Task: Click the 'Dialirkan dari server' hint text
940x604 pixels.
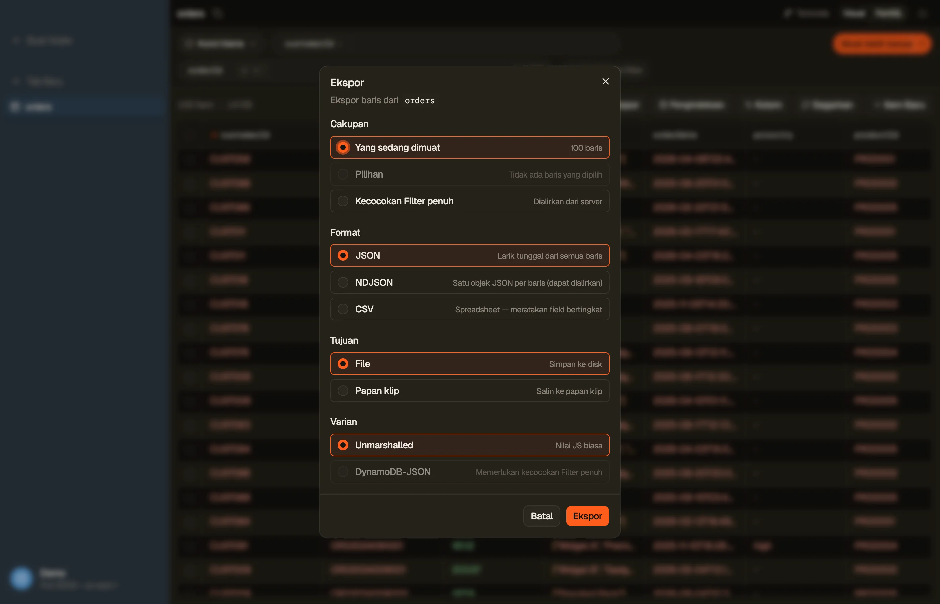Action: tap(567, 202)
